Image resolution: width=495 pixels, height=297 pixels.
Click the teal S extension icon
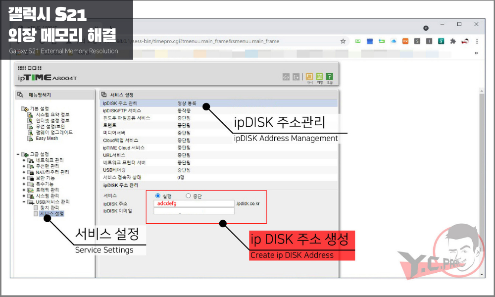(x=441, y=41)
